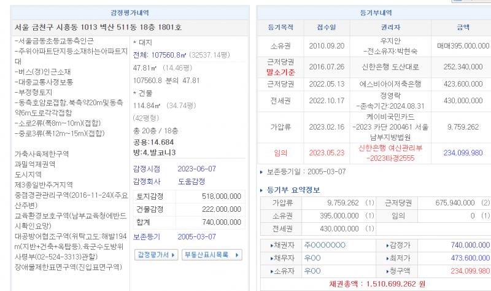491x291 pixels.
Task: Click the 최저가 473,600,000 value
Action: click(x=470, y=258)
